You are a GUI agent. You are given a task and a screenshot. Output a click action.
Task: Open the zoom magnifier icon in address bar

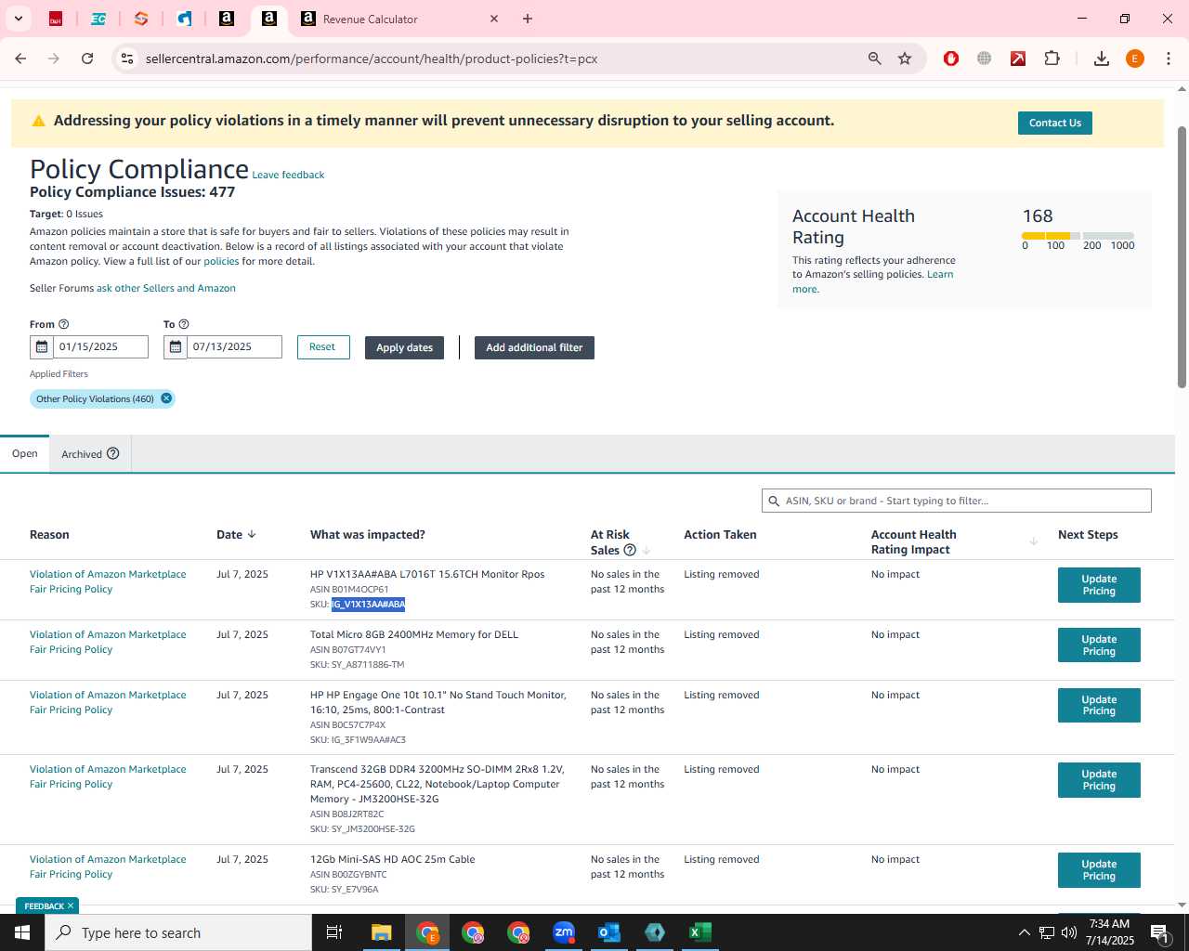pyautogui.click(x=874, y=59)
